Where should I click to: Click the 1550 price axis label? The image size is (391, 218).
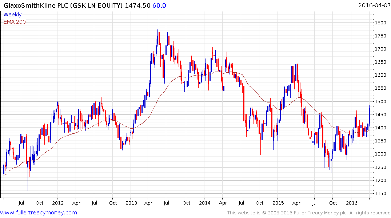[380, 88]
